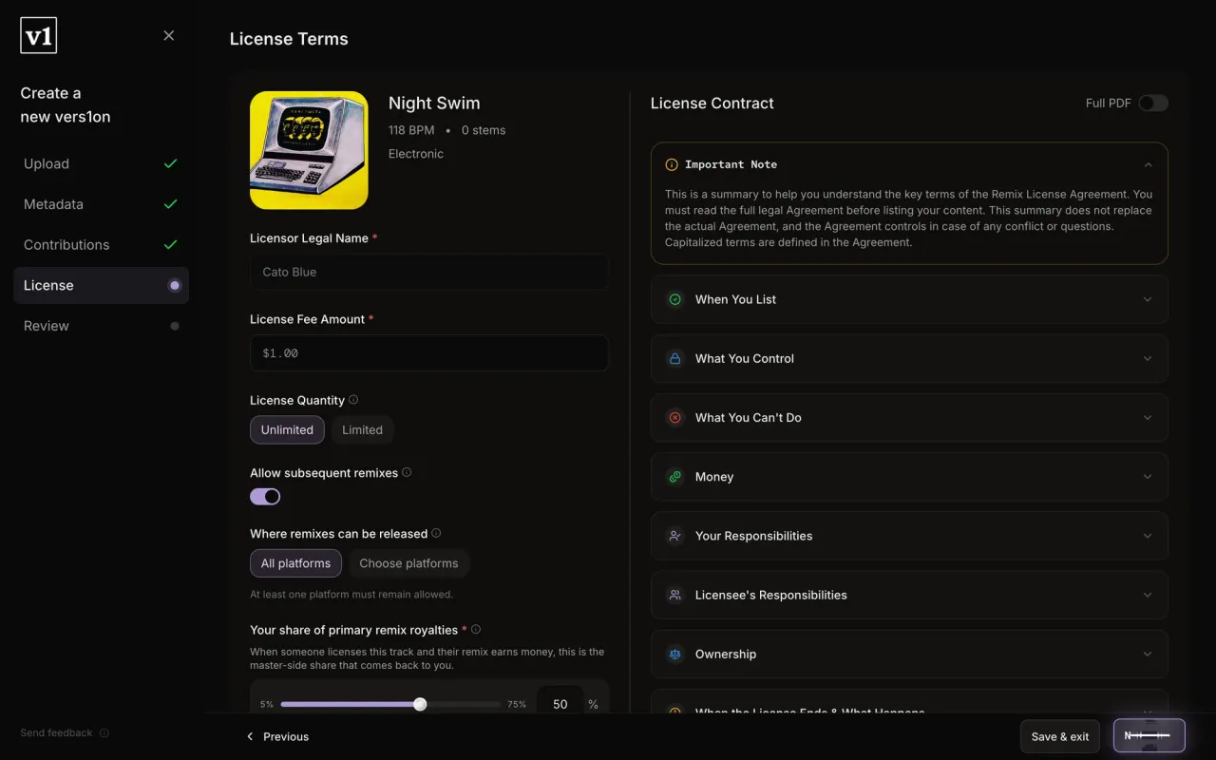The width and height of the screenshot is (1216, 760).
Task: Click the Save & exit button
Action: (x=1060, y=736)
